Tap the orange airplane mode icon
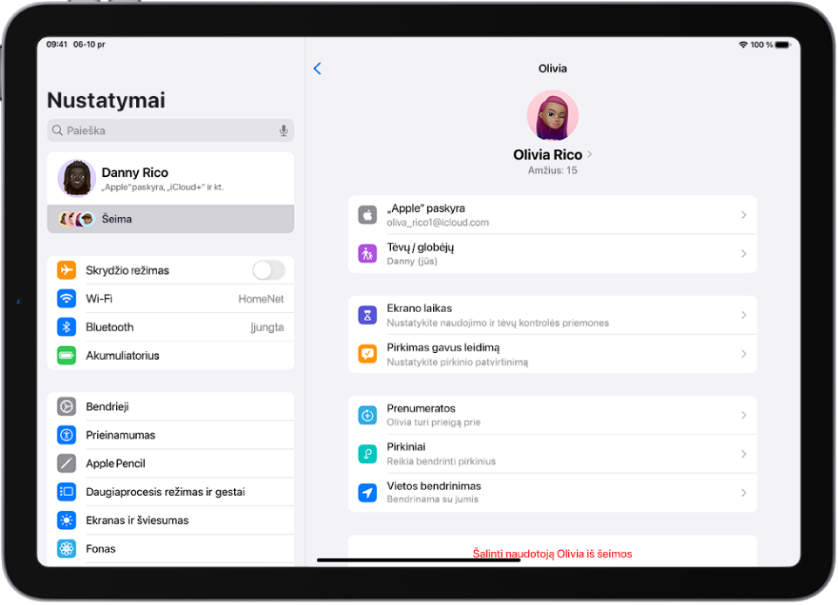Viewport: 838px width, 605px height. (x=66, y=270)
